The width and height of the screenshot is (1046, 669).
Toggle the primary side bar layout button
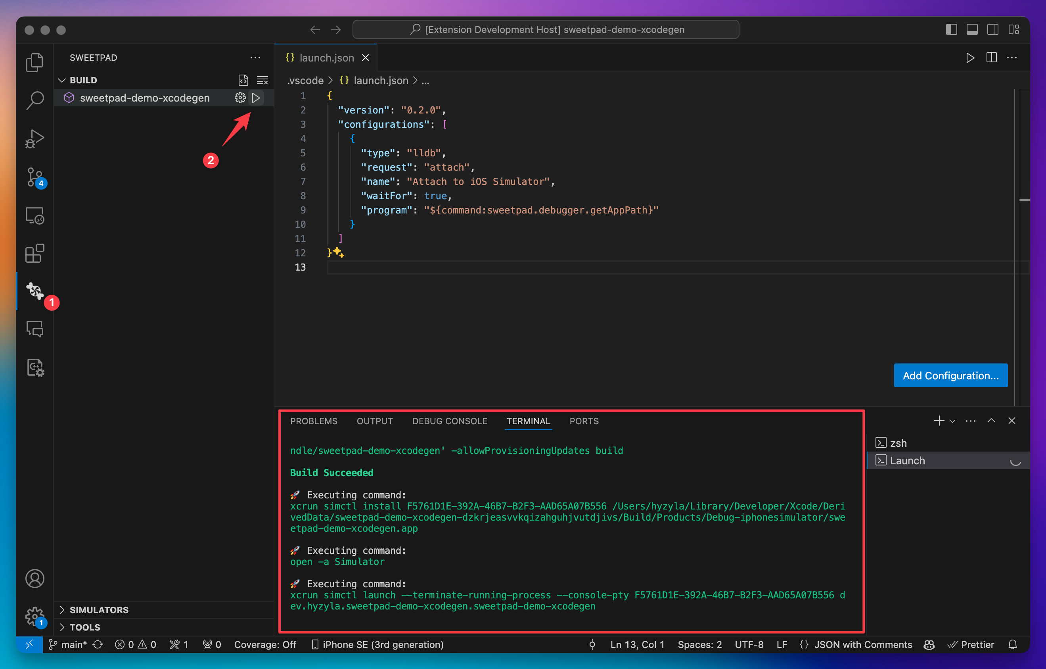click(951, 29)
